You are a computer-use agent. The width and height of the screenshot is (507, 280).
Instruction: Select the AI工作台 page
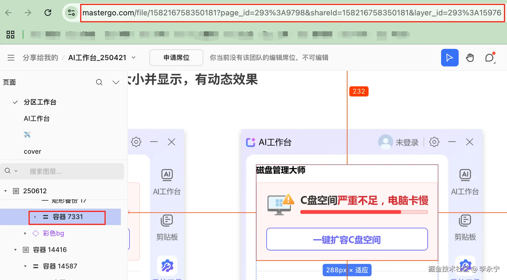click(37, 119)
